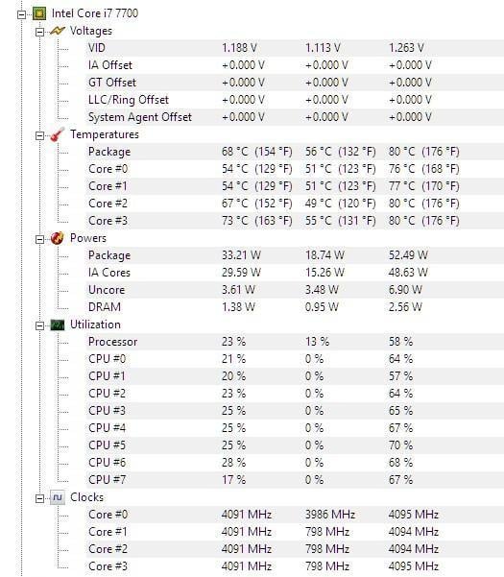Collapse the Utilization tree section
The height and width of the screenshot is (577, 504).
point(39,326)
